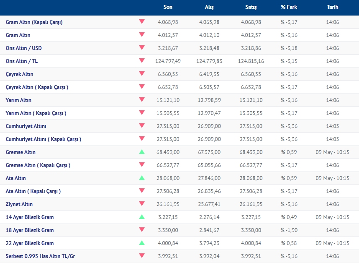Open the Yarım Altın link
This screenshot has width=359, height=263.
[18, 100]
